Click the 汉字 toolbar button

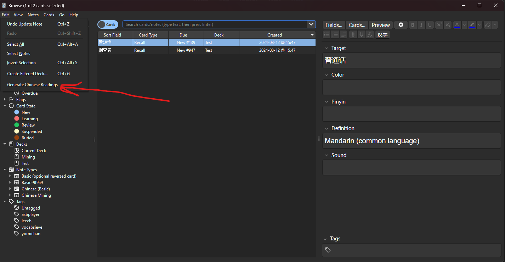[x=382, y=34]
